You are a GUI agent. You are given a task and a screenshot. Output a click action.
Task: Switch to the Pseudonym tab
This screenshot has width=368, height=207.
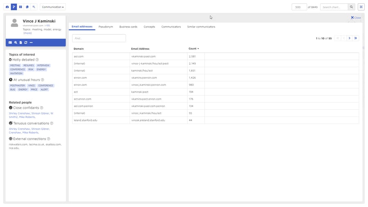click(x=106, y=27)
